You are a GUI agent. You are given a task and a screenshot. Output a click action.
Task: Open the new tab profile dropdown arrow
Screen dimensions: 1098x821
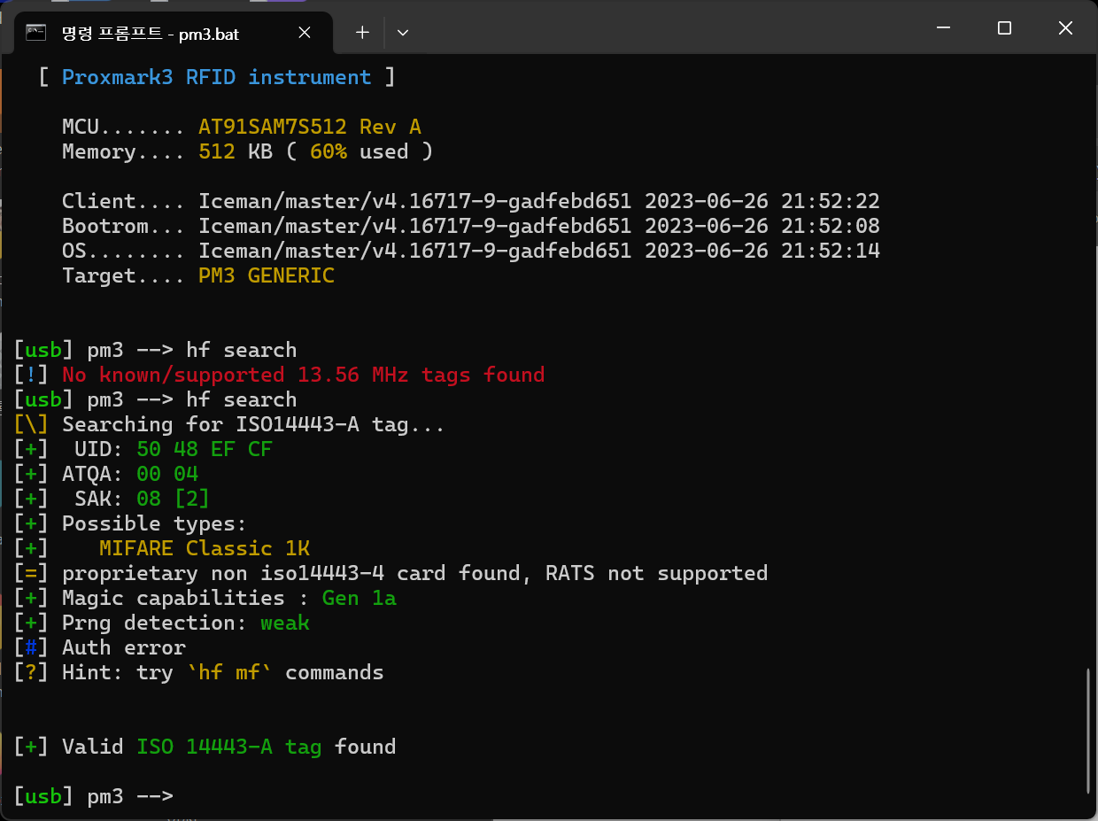point(403,33)
